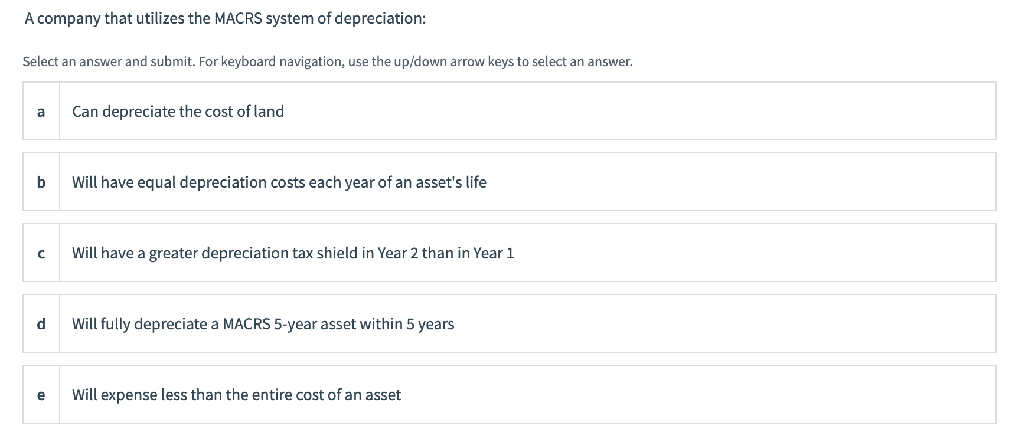
Task: Select the letter "a" answer box
Action: click(x=41, y=112)
